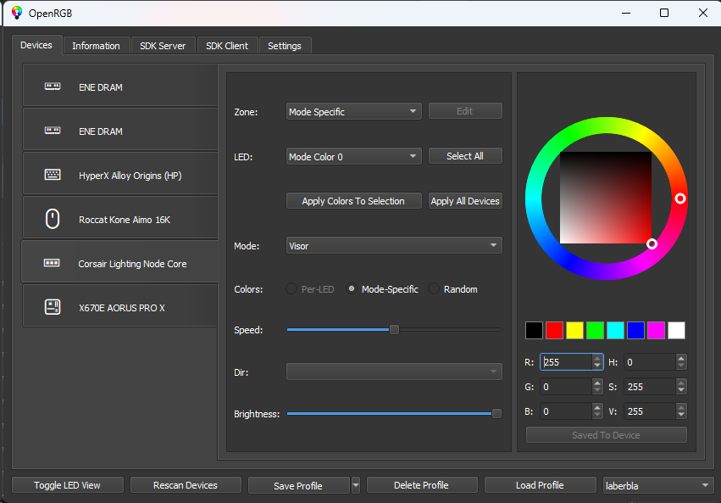Open the LED Mode Color 0 dropdown
721x503 pixels.
point(353,156)
